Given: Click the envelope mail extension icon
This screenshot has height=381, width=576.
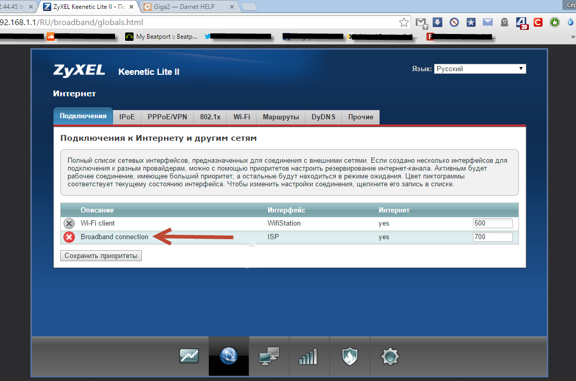Looking at the screenshot, I should pos(488,22).
